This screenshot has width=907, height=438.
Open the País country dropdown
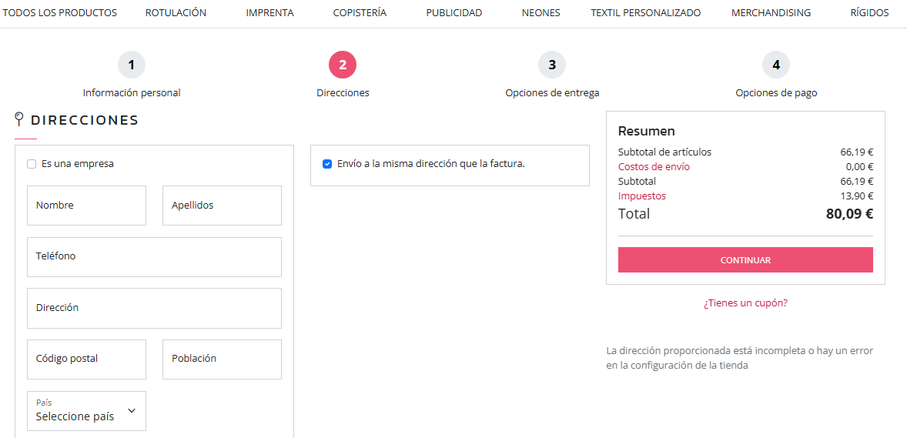(x=86, y=411)
